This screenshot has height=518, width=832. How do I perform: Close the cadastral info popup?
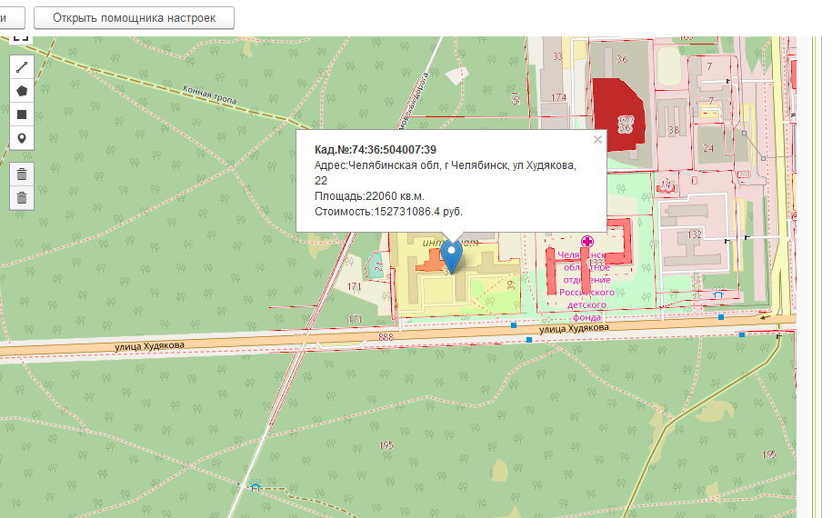tap(597, 140)
